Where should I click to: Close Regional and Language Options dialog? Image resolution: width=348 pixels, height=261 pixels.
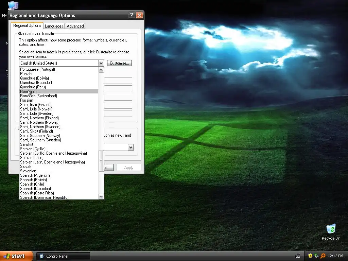139,15
